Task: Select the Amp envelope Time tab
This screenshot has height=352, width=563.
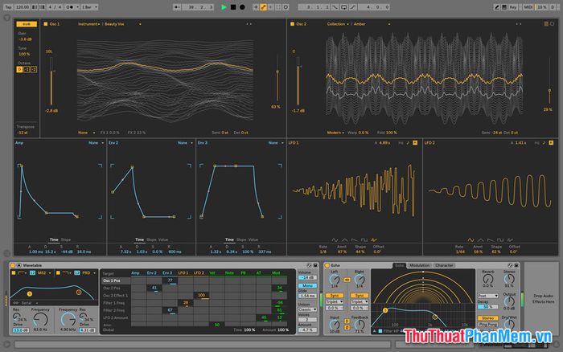Action: [54, 239]
